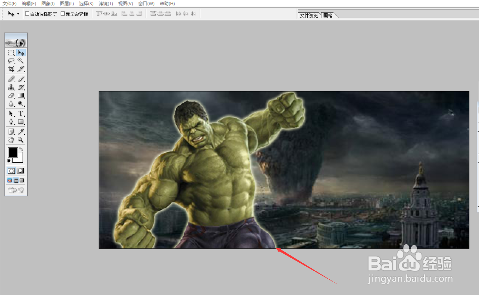Select the Pen tool
The height and width of the screenshot is (295, 479).
11,122
